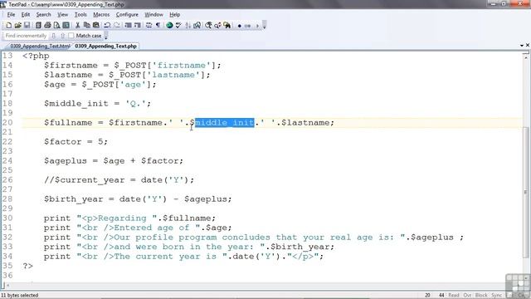This screenshot has height=299, width=531.
Task: Open the View menu
Action: (62, 15)
